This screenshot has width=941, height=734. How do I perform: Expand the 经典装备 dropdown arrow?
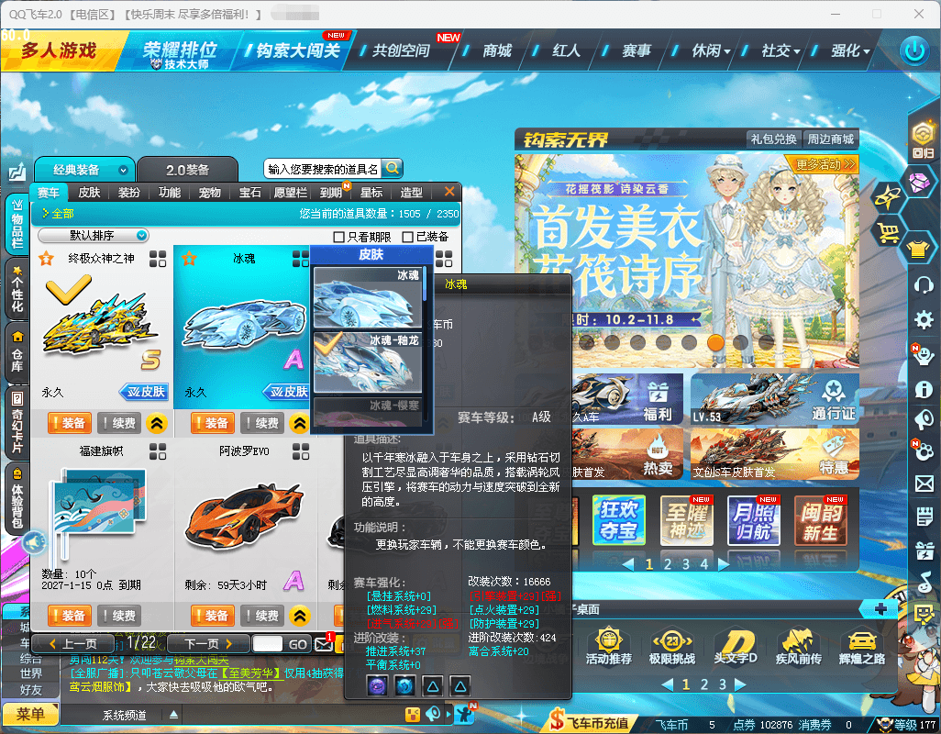(x=123, y=170)
